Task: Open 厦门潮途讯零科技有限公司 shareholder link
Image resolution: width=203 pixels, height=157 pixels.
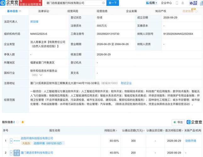Action: (x=37, y=153)
